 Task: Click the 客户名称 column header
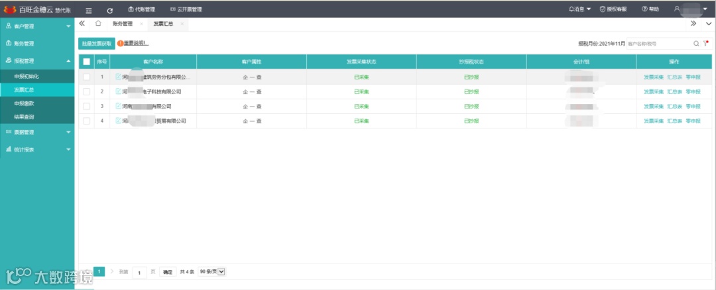(x=153, y=62)
